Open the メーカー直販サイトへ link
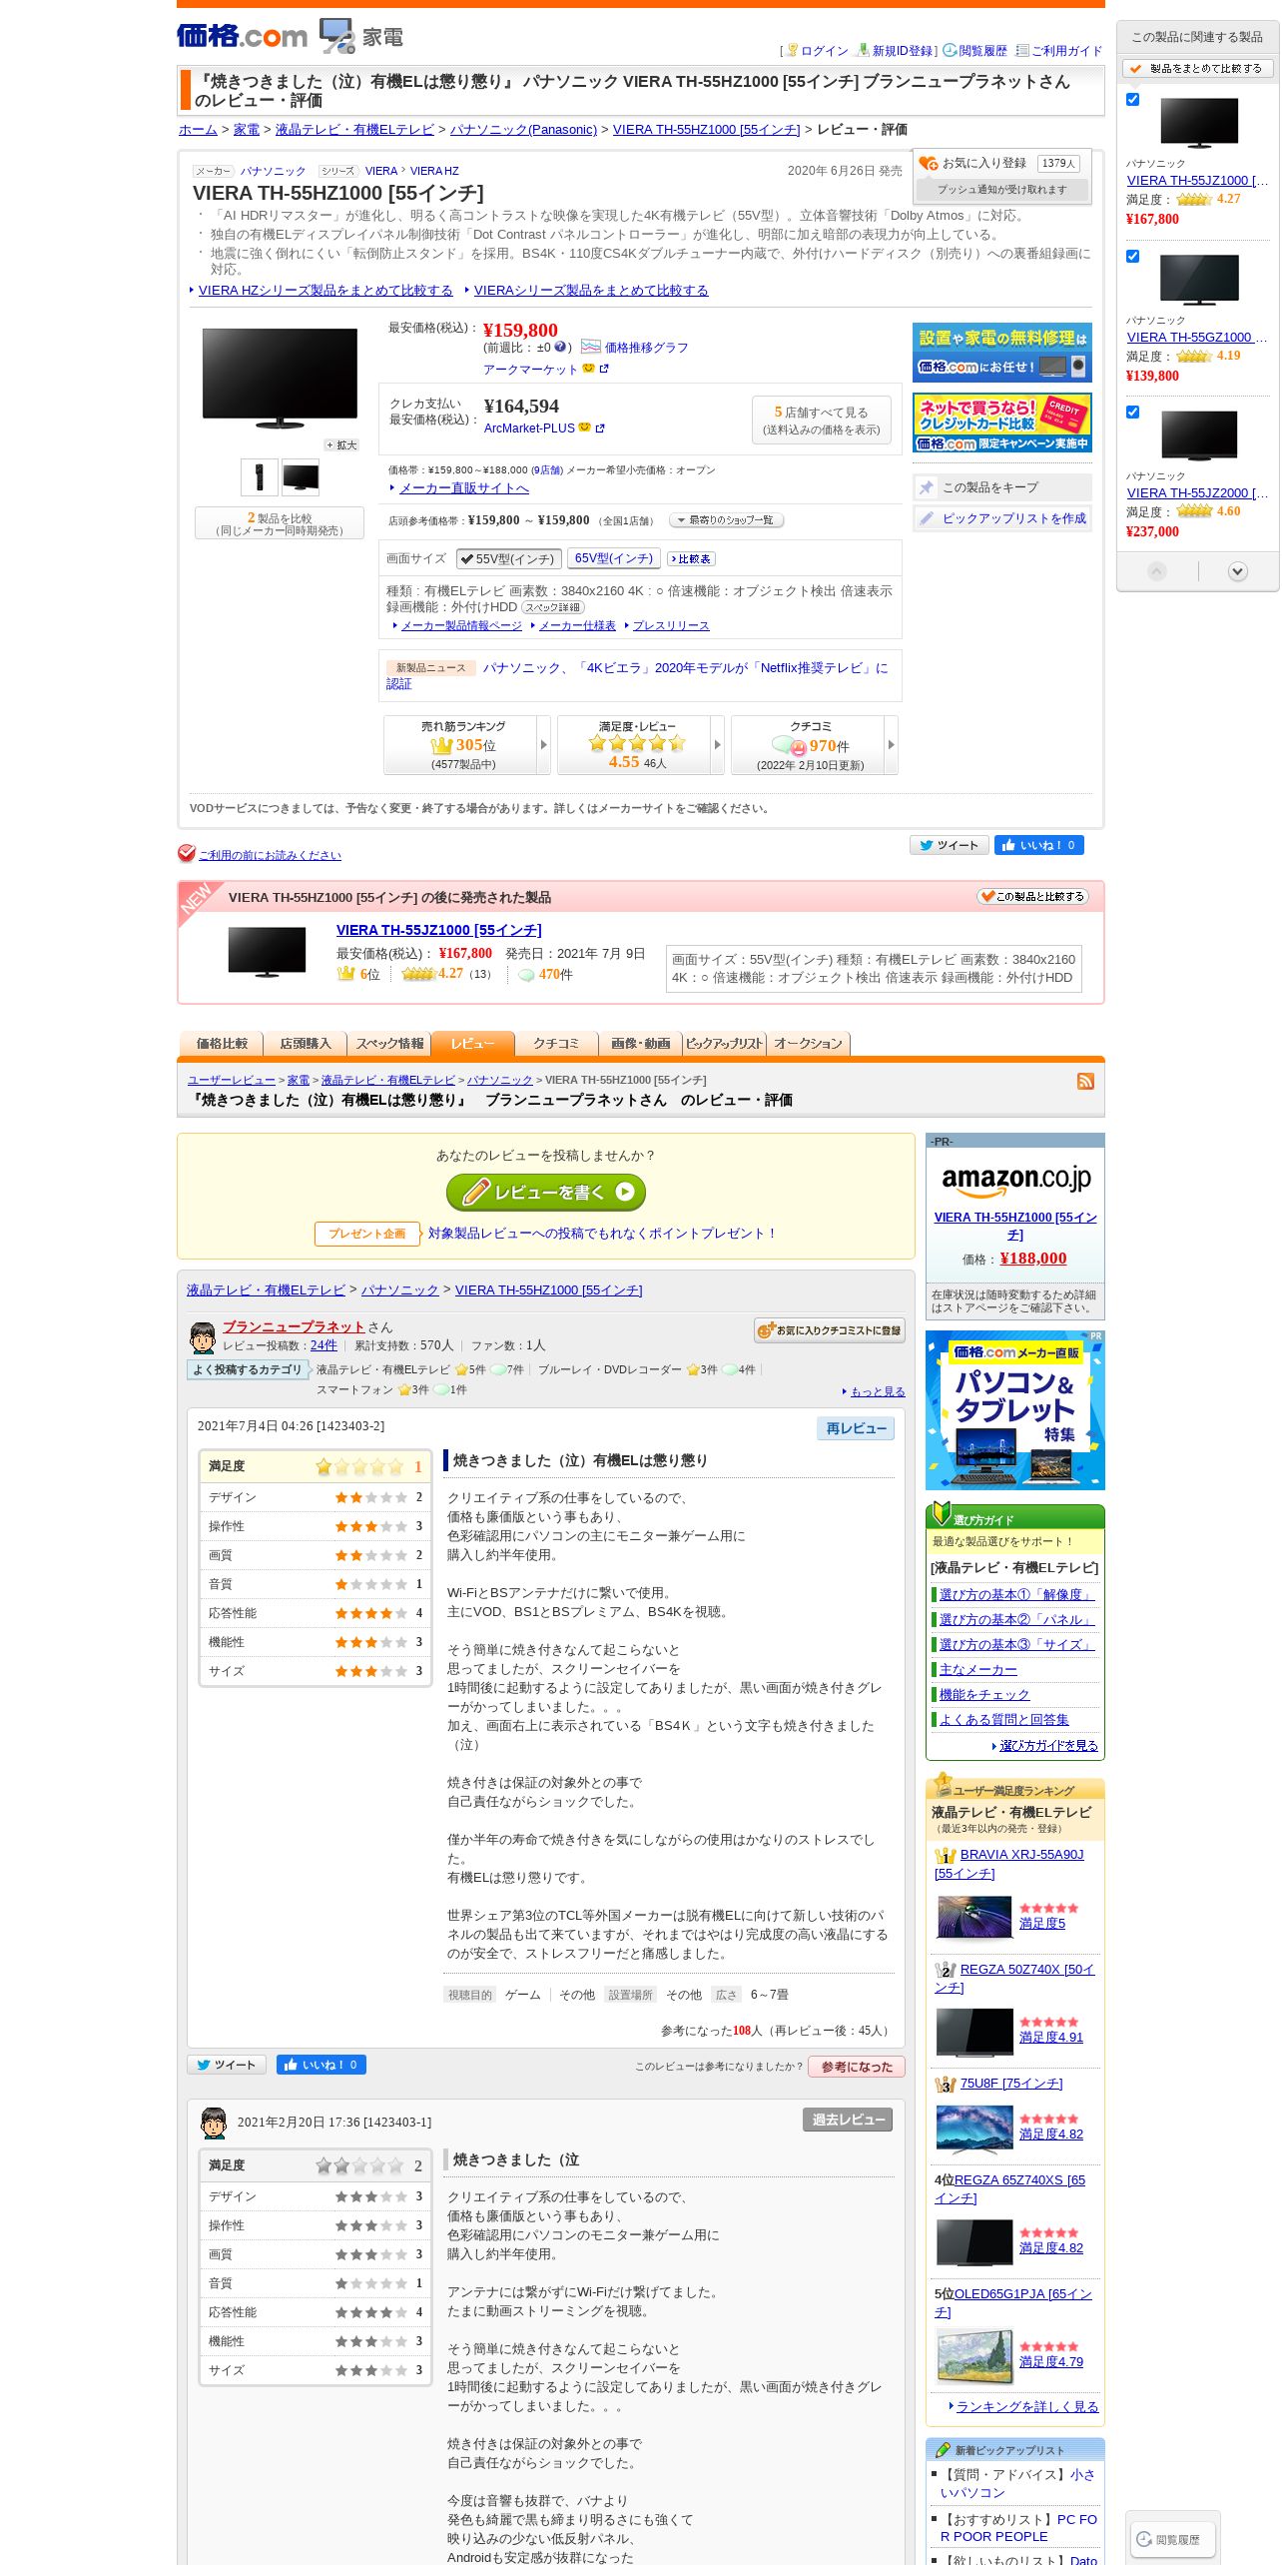The width and height of the screenshot is (1282, 2565). [x=463, y=488]
